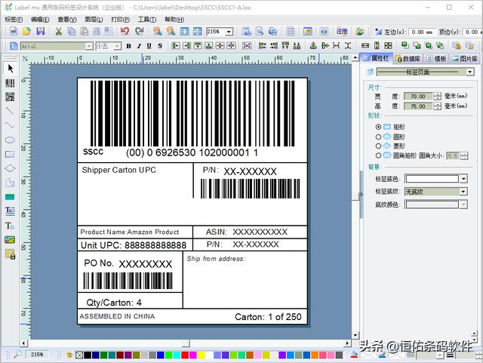The width and height of the screenshot is (483, 363).
Task: Cut selection with the scissors icon
Action: pyautogui.click(x=59, y=31)
